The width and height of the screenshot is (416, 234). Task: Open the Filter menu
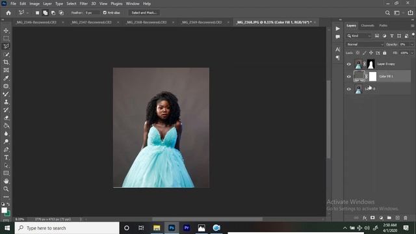[x=84, y=4]
